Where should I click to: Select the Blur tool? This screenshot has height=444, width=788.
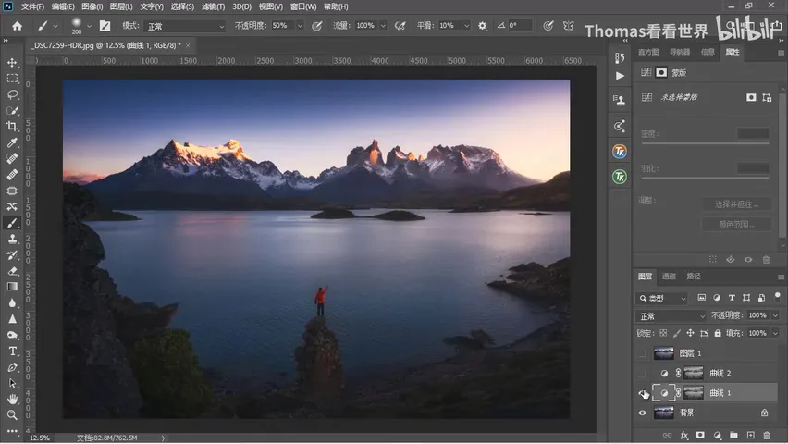tap(12, 303)
